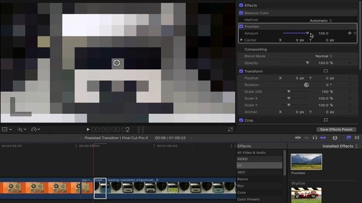This screenshot has width=362, height=203.
Task: Select All Video & Audio effects category
Action: coord(251,153)
